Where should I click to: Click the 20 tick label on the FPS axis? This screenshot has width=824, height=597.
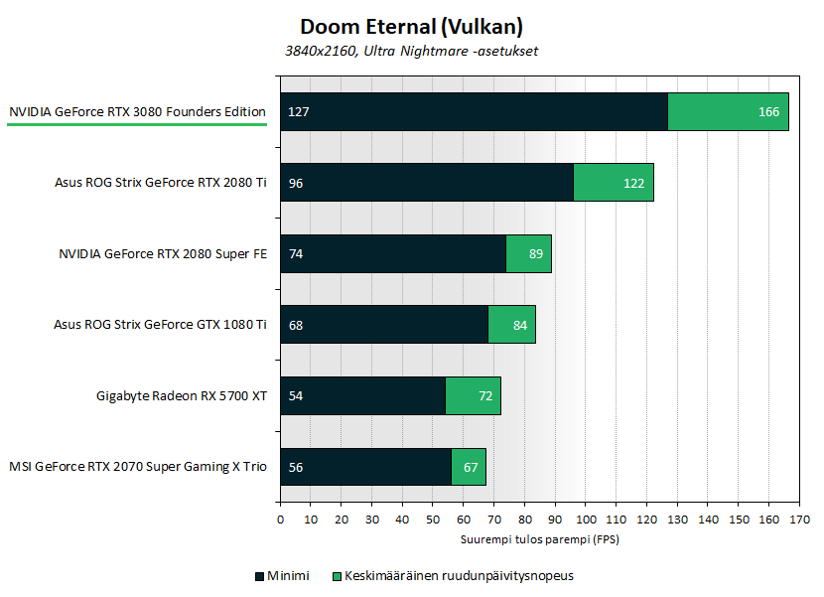pos(342,520)
